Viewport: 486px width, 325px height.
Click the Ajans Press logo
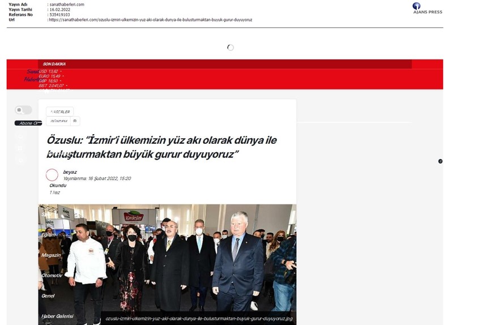click(428, 8)
